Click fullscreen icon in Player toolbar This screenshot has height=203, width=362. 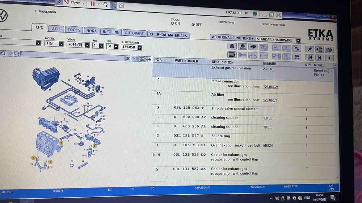(x=113, y=5)
